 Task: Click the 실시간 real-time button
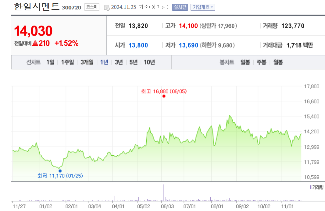point(180,7)
